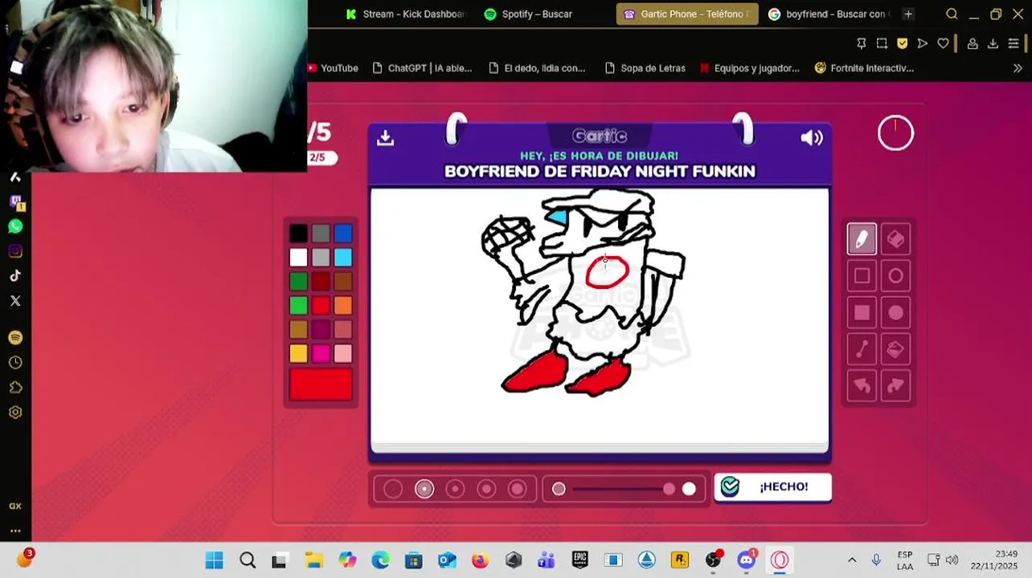
Task: Open the TikTok sidebar icon
Action: click(15, 276)
